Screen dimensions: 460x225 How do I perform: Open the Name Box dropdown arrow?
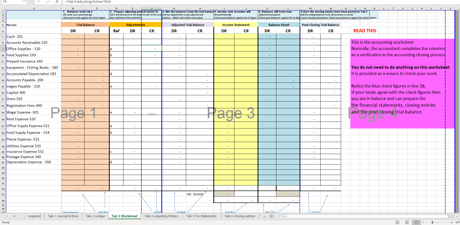24,2
